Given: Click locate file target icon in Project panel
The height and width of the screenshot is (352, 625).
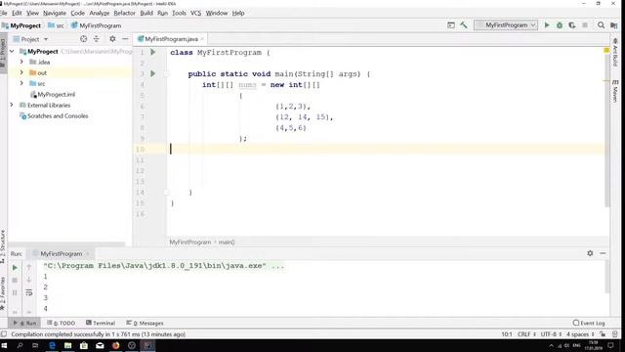Looking at the screenshot, I should [83, 39].
